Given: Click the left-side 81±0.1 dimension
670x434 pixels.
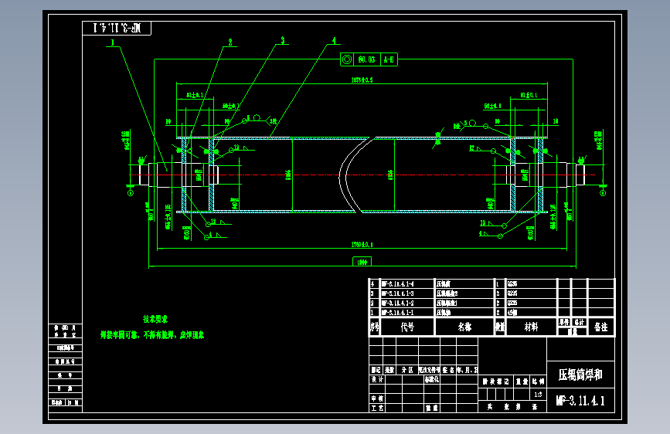Looking at the screenshot, I should click(195, 95).
